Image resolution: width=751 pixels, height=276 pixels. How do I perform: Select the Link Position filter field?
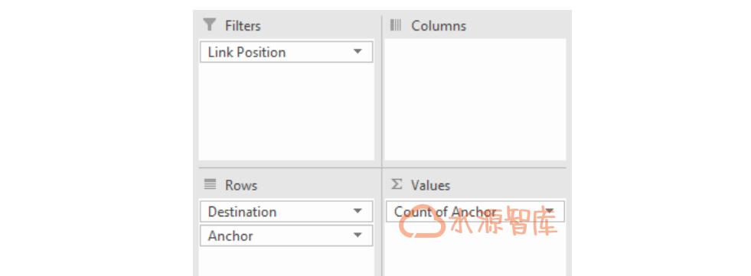point(286,52)
